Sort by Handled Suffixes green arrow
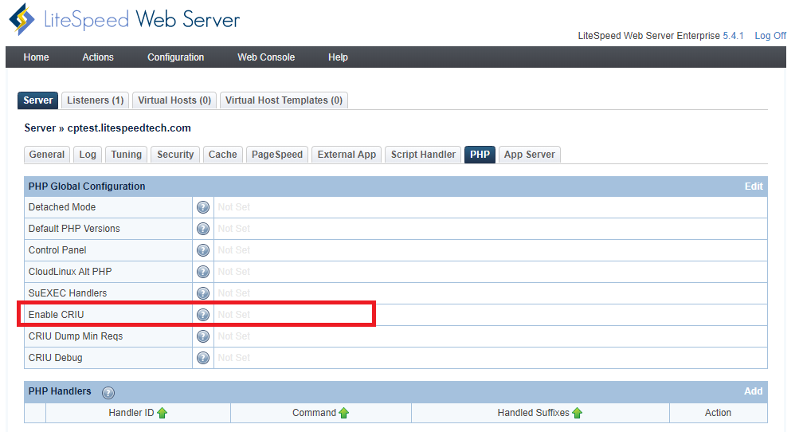799x432 pixels. pyautogui.click(x=577, y=413)
